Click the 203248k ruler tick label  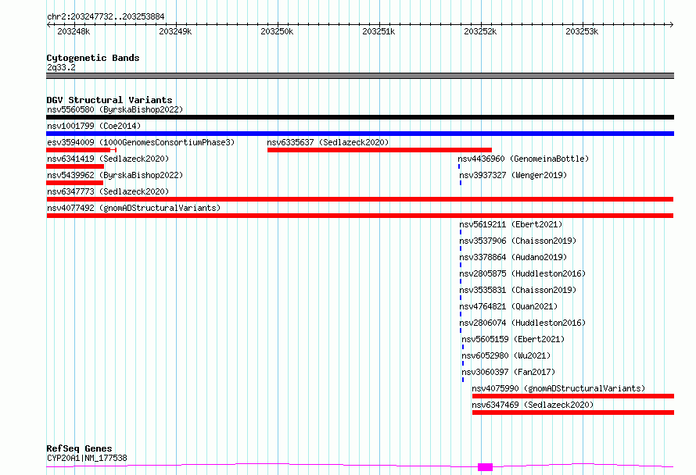point(74,31)
